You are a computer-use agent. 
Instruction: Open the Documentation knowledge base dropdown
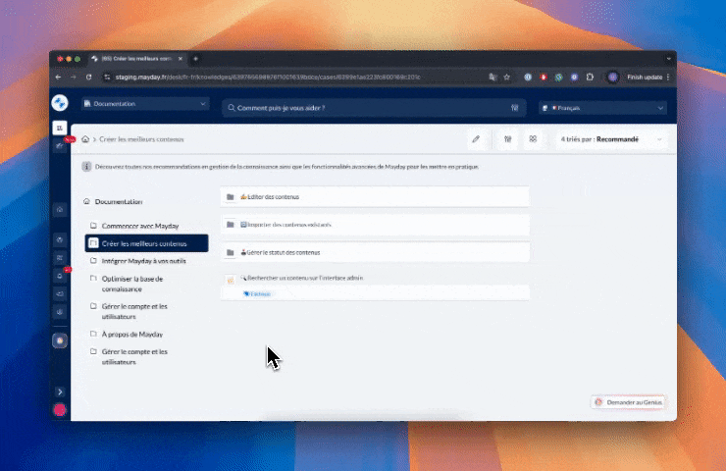145,104
